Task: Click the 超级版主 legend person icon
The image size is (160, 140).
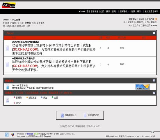Action: [x=27, y=97]
